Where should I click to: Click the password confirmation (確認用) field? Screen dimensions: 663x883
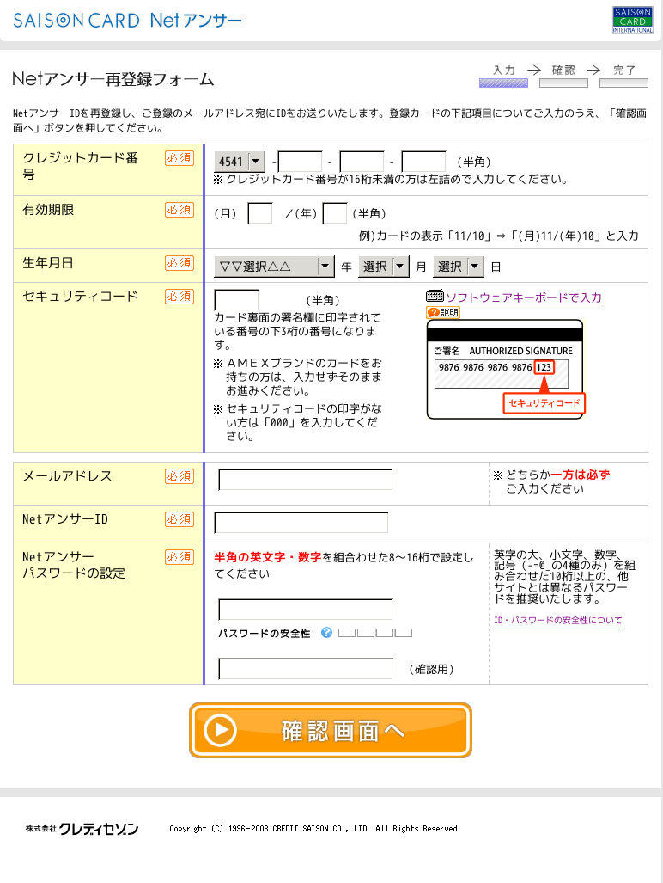[305, 669]
